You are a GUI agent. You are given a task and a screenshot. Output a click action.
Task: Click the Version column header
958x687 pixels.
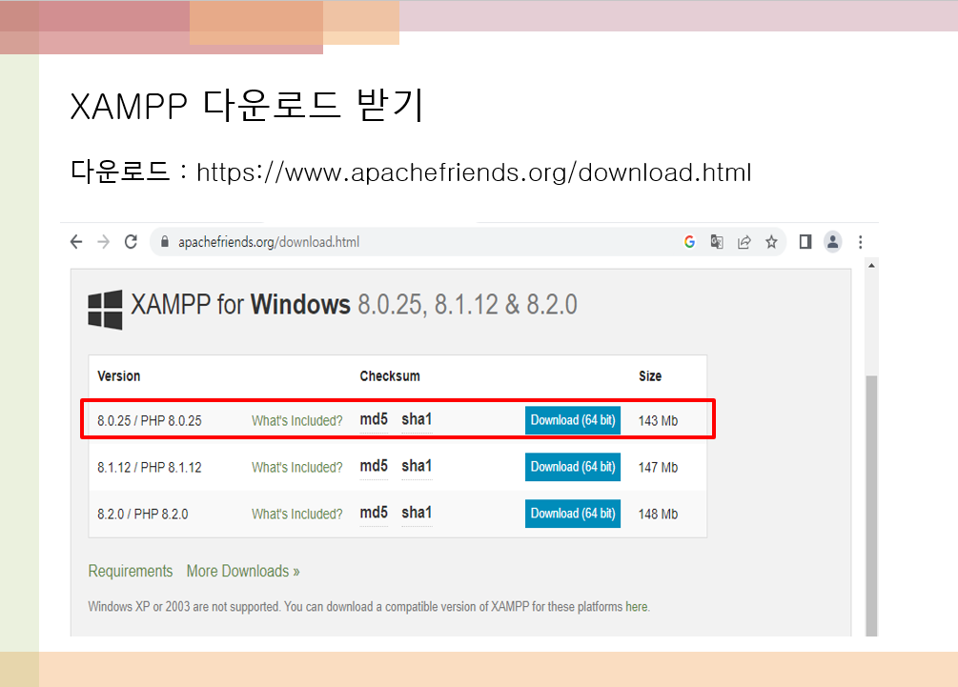point(118,376)
